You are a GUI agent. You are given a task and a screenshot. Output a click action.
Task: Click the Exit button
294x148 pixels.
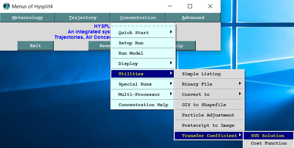36,46
